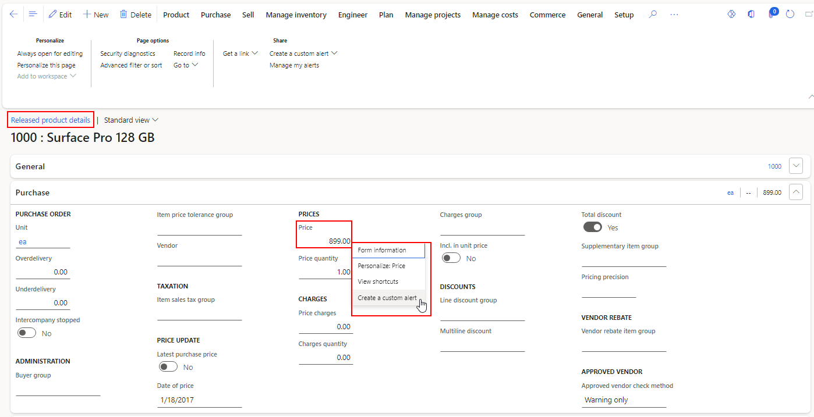This screenshot has height=417, width=814.
Task: Choose Form information in context menu
Action: click(x=388, y=250)
